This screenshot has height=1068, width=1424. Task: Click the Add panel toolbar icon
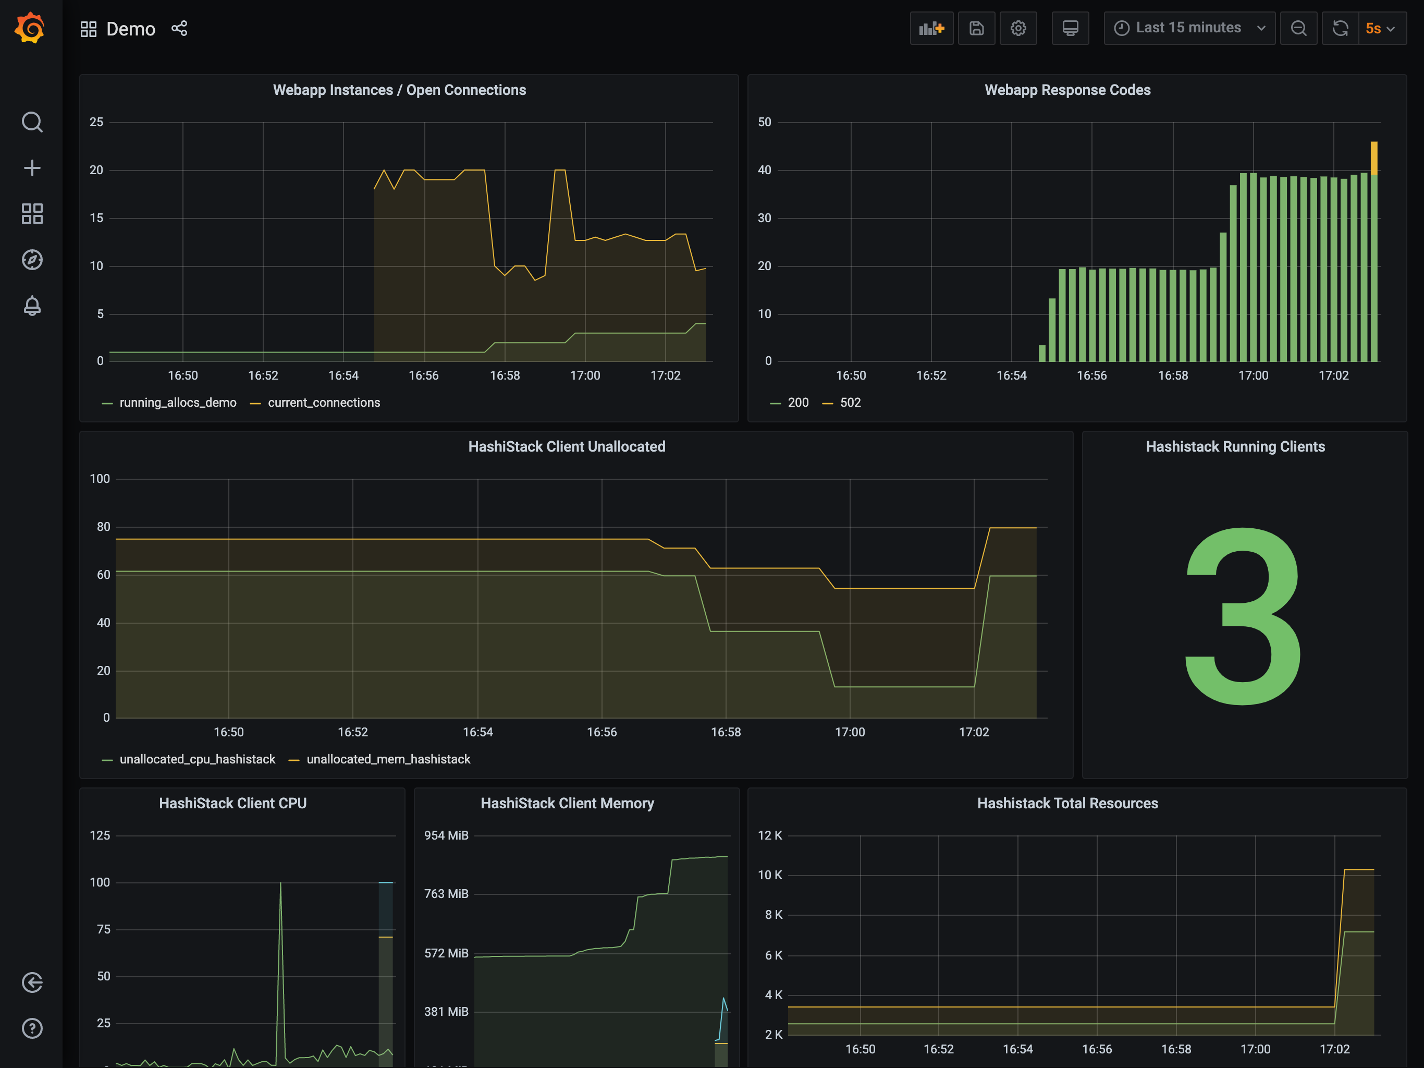(x=931, y=28)
